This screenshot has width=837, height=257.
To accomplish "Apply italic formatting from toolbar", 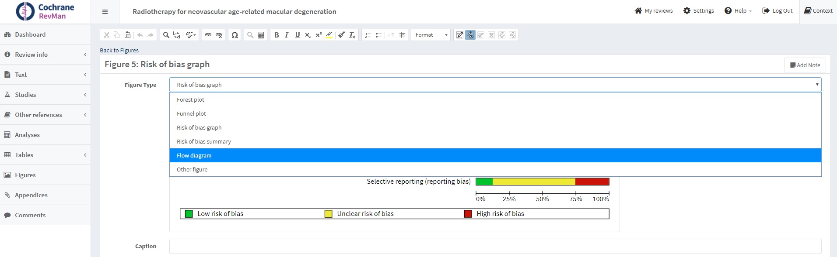I will pos(287,35).
